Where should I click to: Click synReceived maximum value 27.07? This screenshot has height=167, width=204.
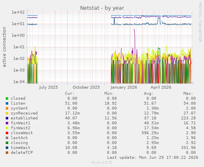(190, 113)
